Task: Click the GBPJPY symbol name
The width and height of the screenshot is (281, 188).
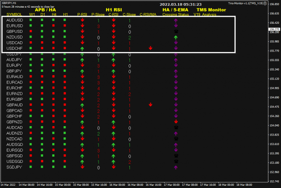Action: click(14, 71)
